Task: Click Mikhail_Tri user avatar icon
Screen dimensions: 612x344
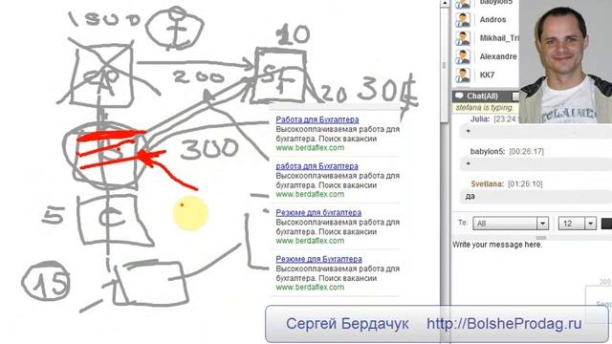Action: coord(463,38)
